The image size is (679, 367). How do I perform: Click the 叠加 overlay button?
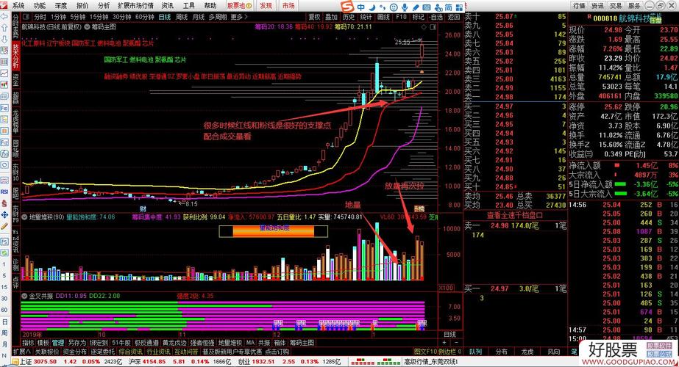click(331, 17)
